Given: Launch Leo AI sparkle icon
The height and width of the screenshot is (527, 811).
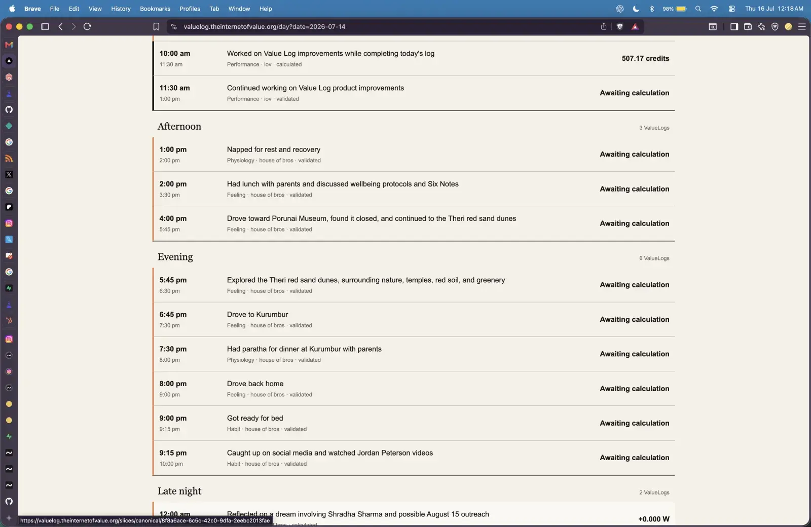Looking at the screenshot, I should tap(761, 26).
